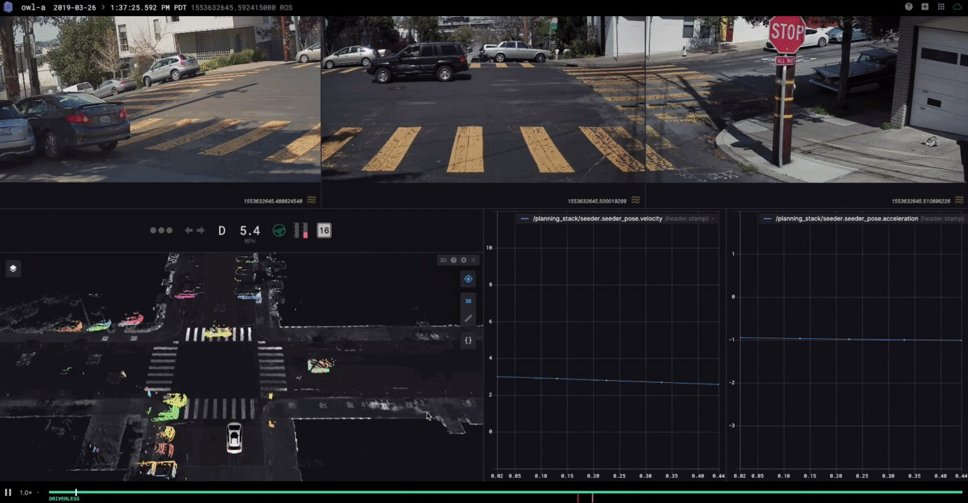Open the help icon in top bar

pos(909,7)
